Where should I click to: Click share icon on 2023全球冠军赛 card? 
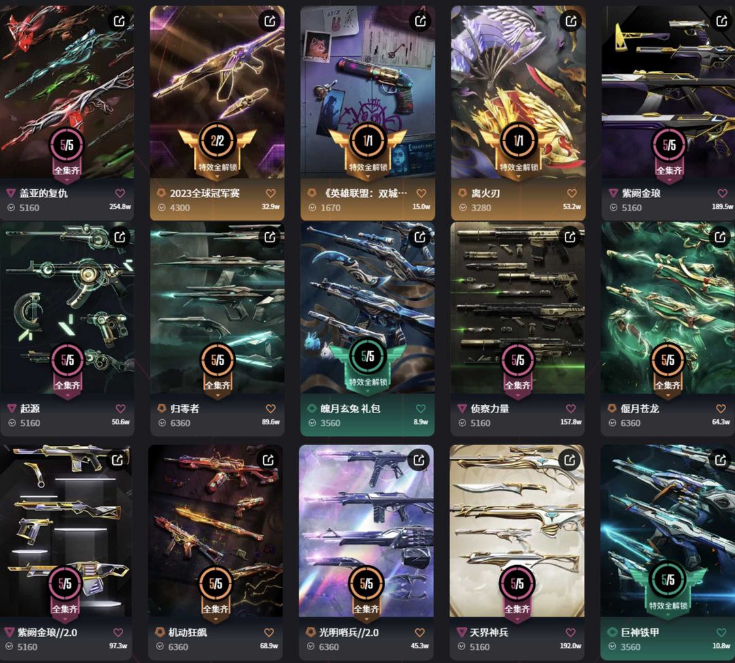269,20
